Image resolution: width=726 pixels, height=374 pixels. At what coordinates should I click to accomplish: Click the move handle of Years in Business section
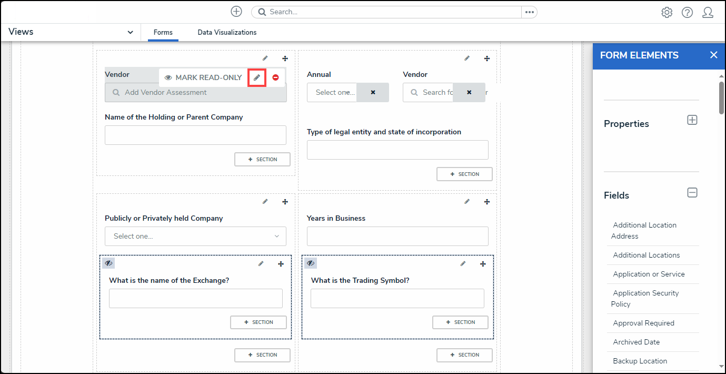tap(487, 202)
